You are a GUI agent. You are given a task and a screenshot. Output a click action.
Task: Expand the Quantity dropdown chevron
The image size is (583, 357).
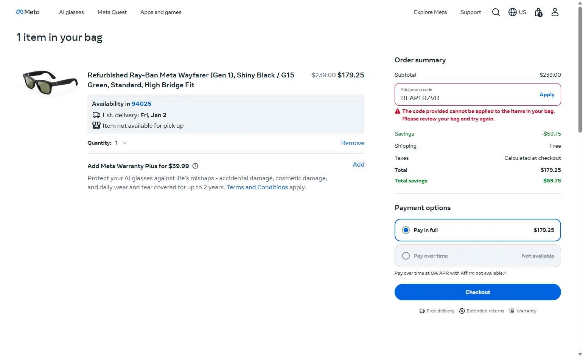(125, 143)
